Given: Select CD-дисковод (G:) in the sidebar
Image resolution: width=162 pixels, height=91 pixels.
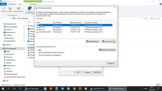Looking at the screenshot, I should [x=12, y=74].
